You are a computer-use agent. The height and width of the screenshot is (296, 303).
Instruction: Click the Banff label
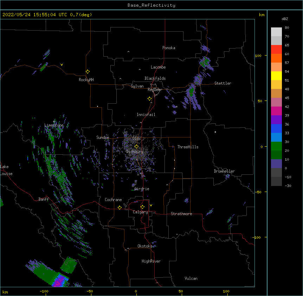44,199
